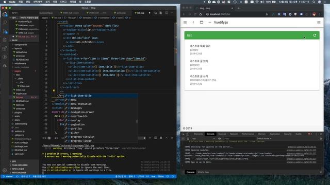Viewport: 330px width, 185px height.
Task: Reload the page in the Chrome window
Action: coord(195,14)
